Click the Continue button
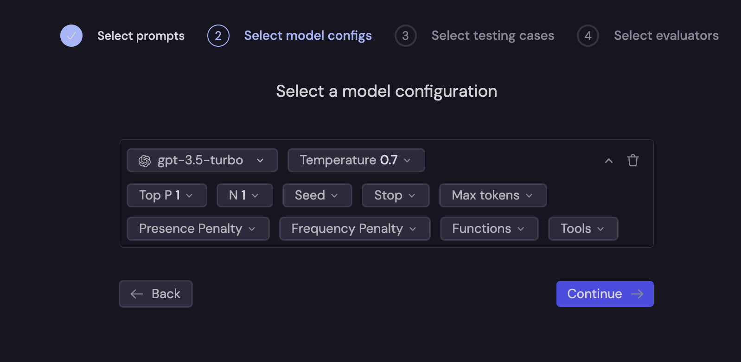Image resolution: width=741 pixels, height=362 pixels. [x=605, y=294]
